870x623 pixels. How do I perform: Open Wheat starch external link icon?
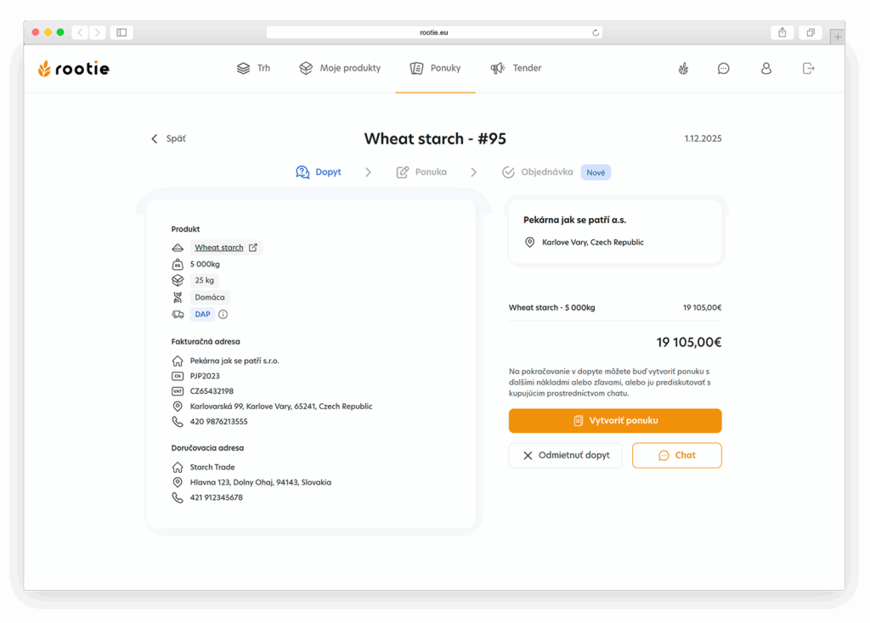pos(252,248)
